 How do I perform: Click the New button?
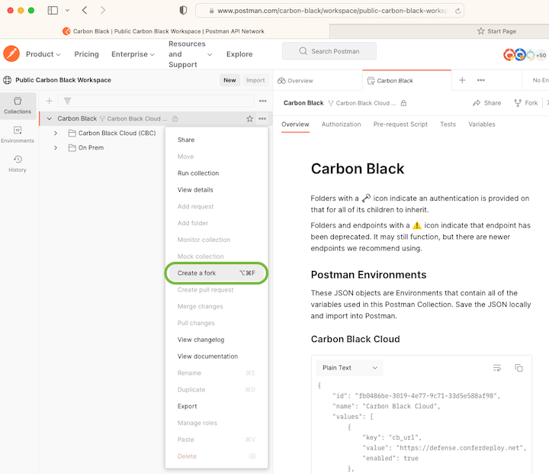click(230, 80)
